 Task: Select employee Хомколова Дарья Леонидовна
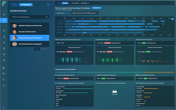click(x=30, y=38)
